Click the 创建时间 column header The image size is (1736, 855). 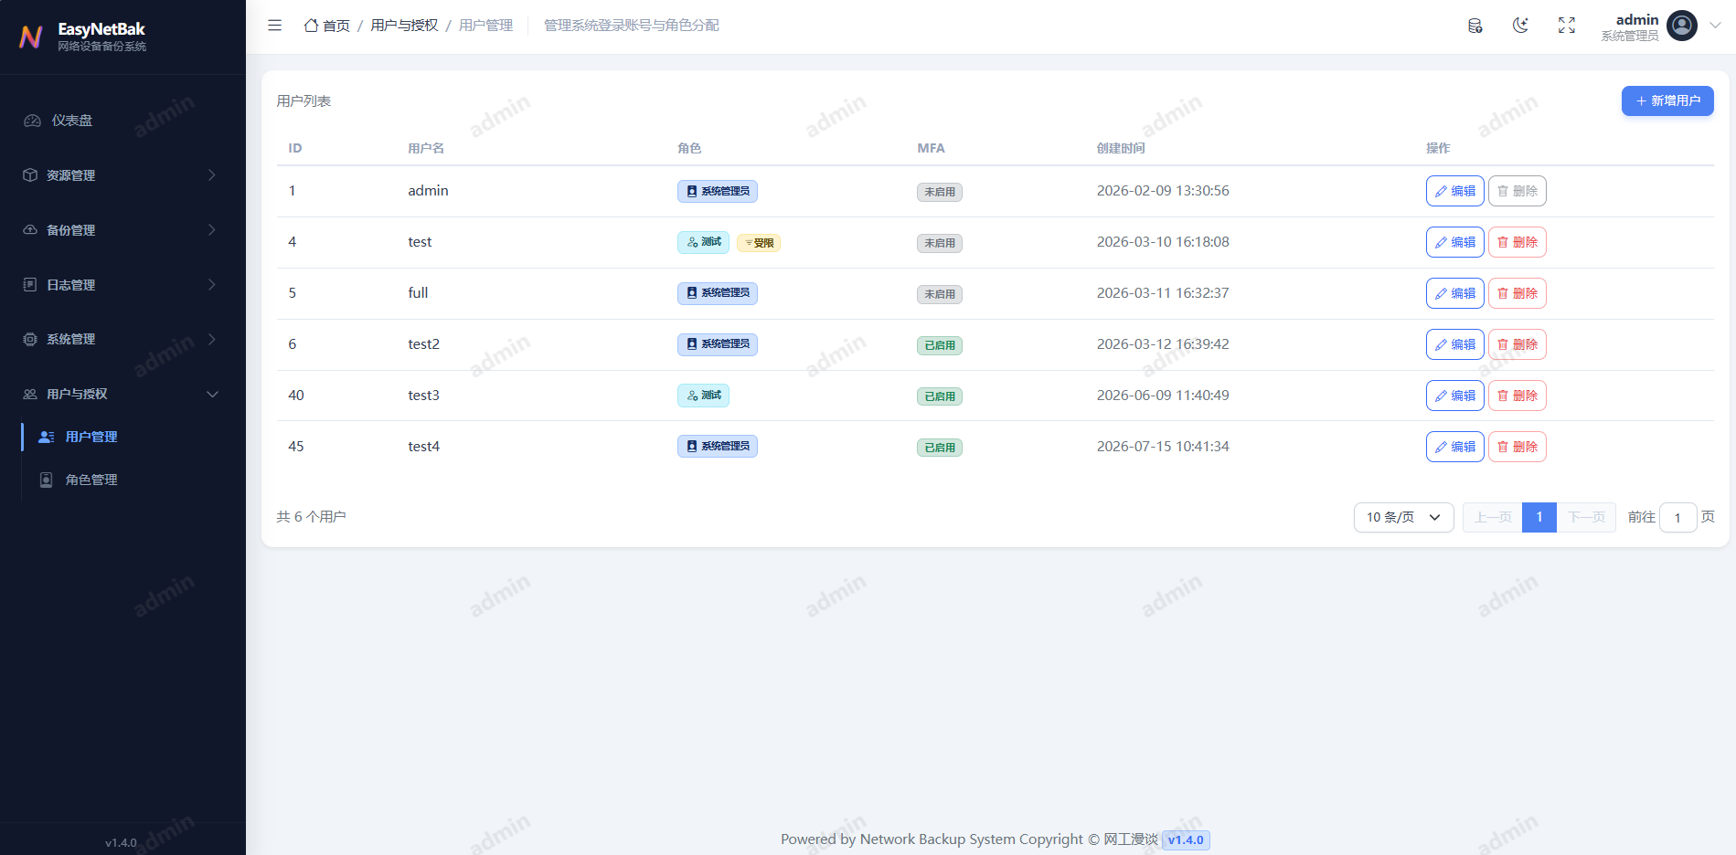click(x=1121, y=148)
